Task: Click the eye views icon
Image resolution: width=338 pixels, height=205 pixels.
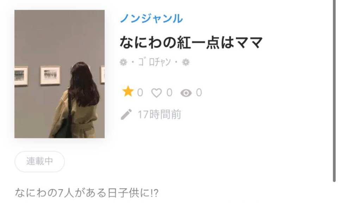Action: pyautogui.click(x=186, y=93)
